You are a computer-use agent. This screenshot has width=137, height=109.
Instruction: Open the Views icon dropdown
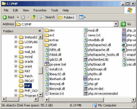click(x=82, y=17)
